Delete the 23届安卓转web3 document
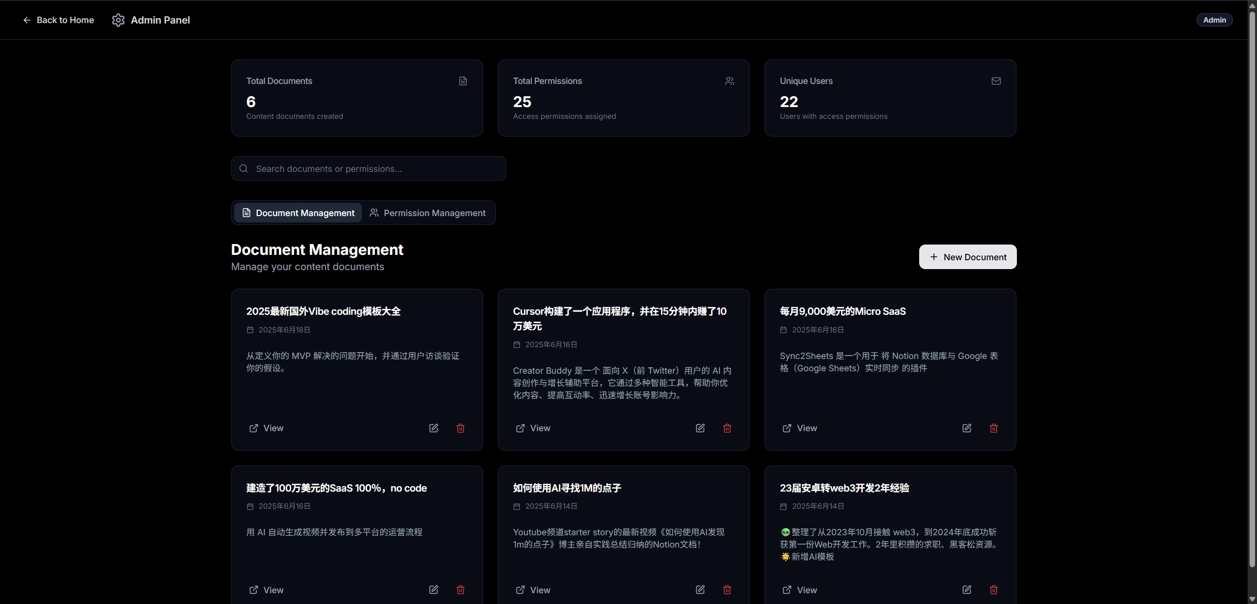The image size is (1257, 604). click(x=993, y=590)
